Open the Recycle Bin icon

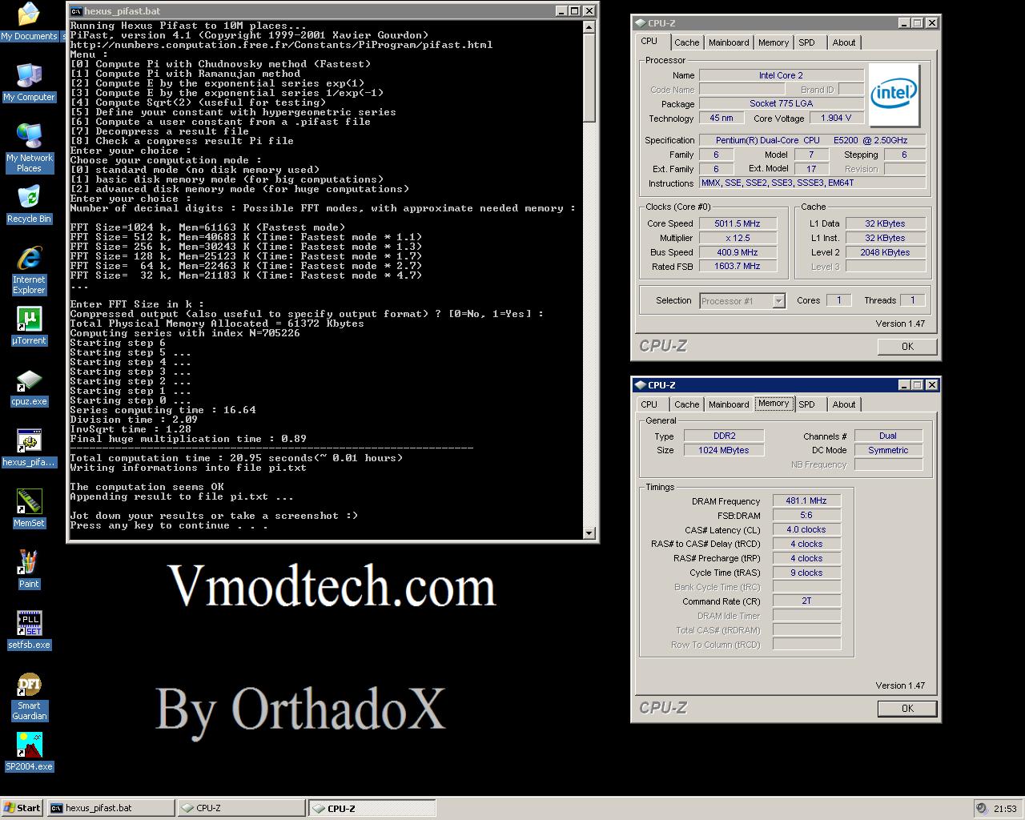(29, 203)
